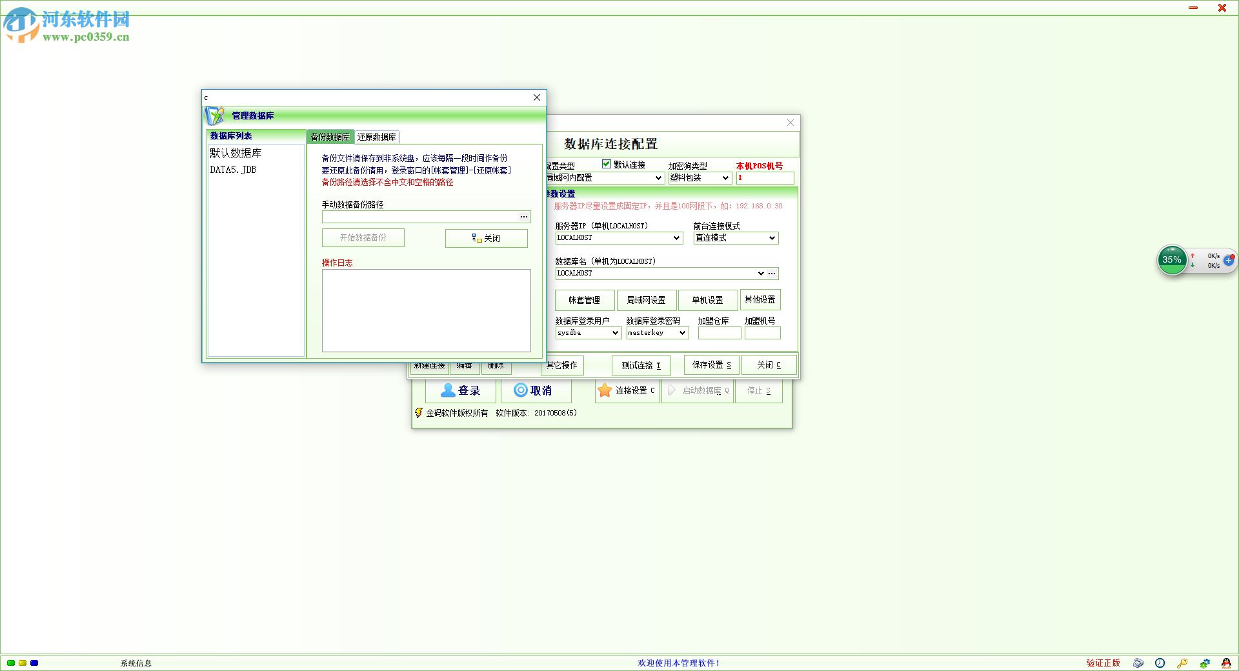点击登录按钮上的用户头像图标

click(447, 390)
